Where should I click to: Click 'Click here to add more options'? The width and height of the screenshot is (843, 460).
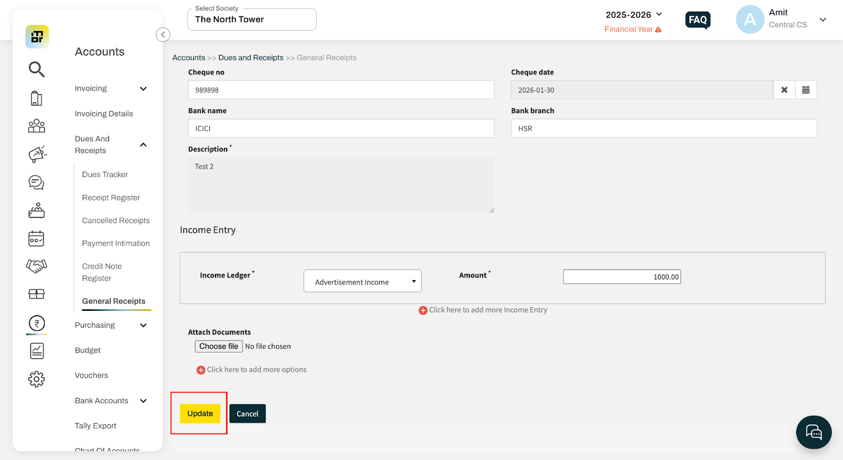(257, 369)
